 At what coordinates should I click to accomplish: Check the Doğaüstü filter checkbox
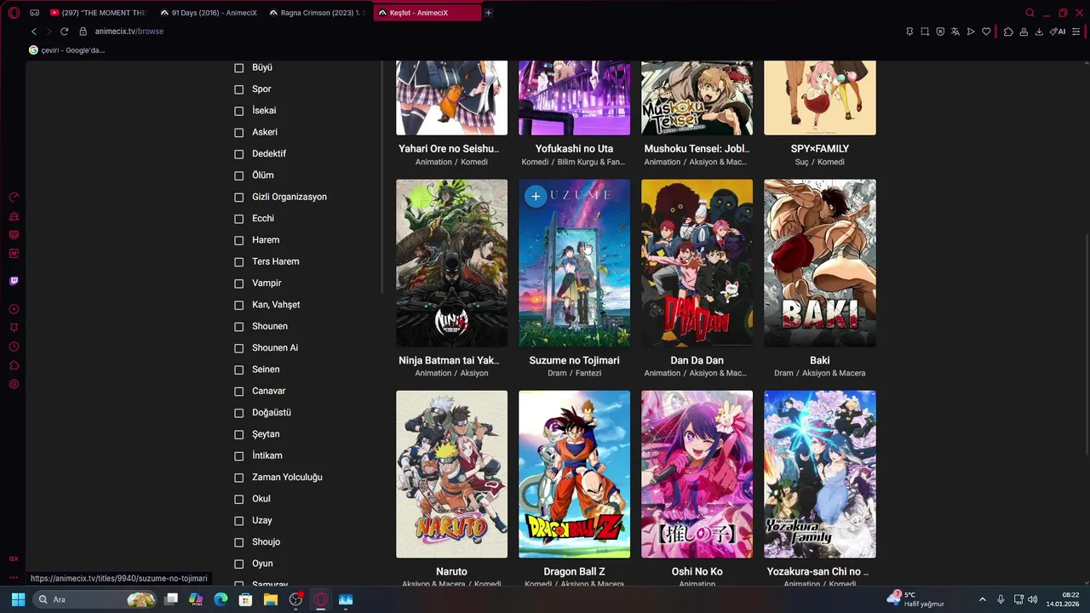pyautogui.click(x=238, y=413)
